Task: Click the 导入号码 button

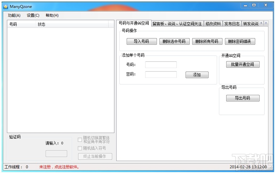Action: point(141,41)
